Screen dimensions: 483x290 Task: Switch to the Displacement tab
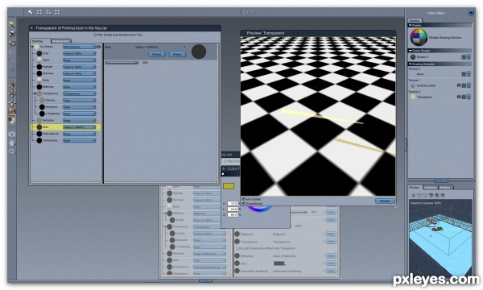point(61,41)
